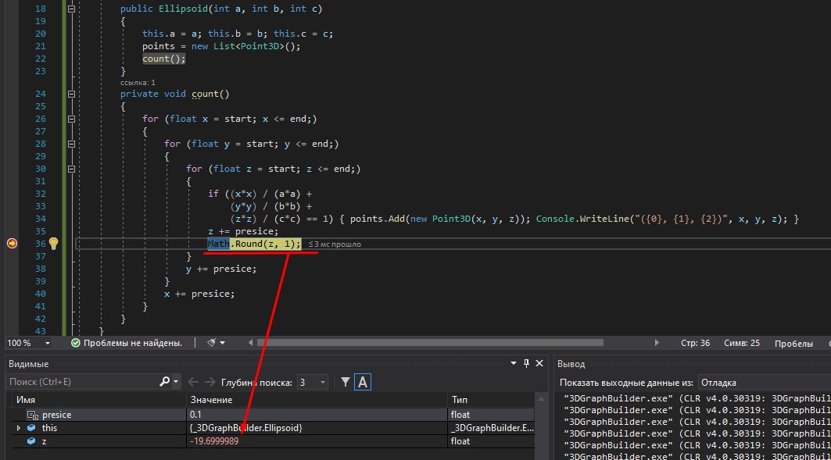The image size is (831, 460).
Task: Pin the Видимые panel with the pushpin icon
Action: tap(526, 363)
